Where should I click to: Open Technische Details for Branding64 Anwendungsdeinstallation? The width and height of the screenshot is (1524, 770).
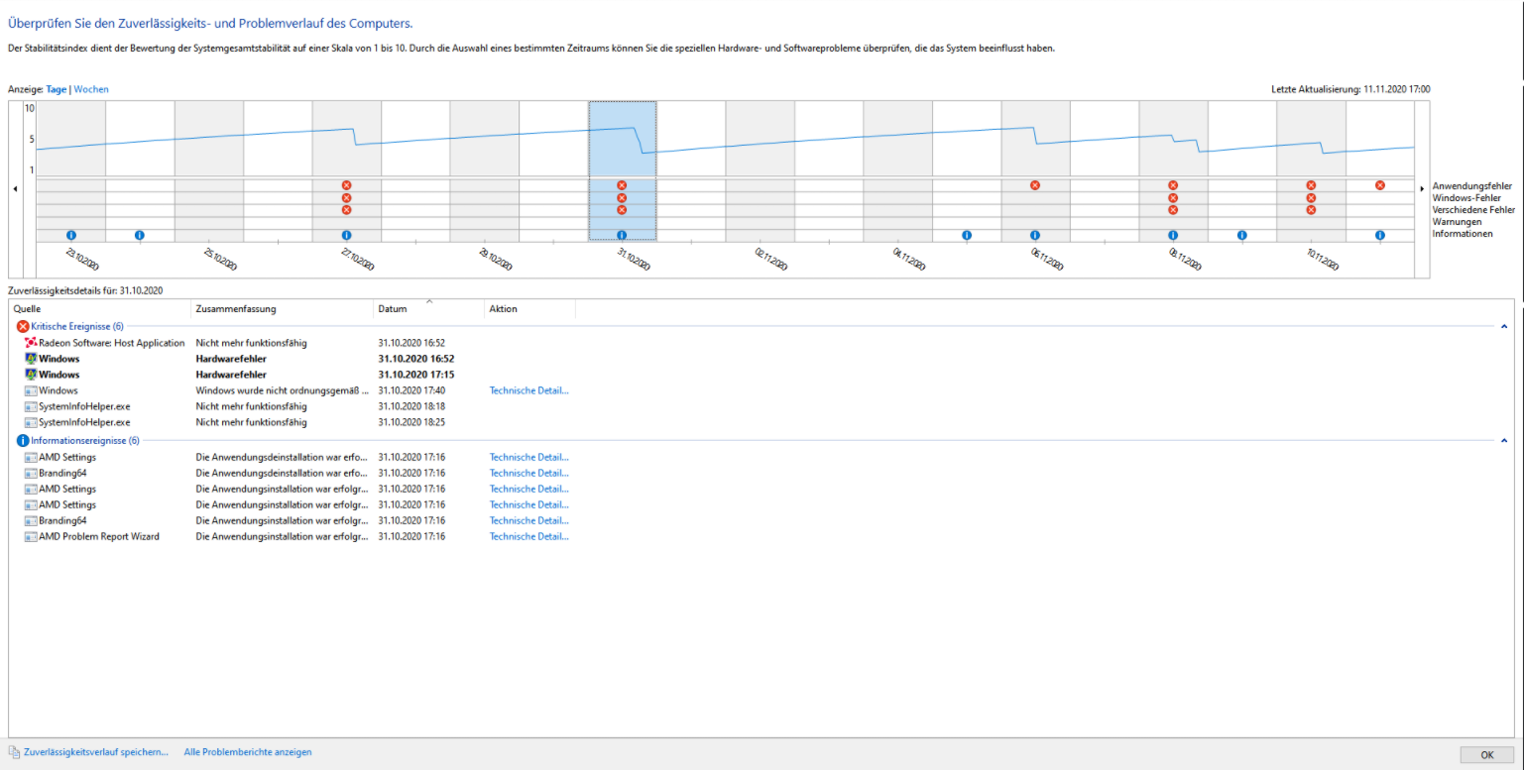tap(529, 473)
